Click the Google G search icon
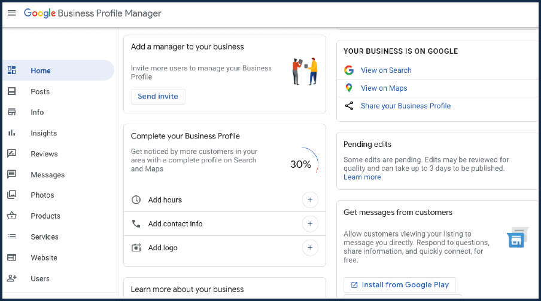Viewport: 541px width, 301px height. [349, 70]
